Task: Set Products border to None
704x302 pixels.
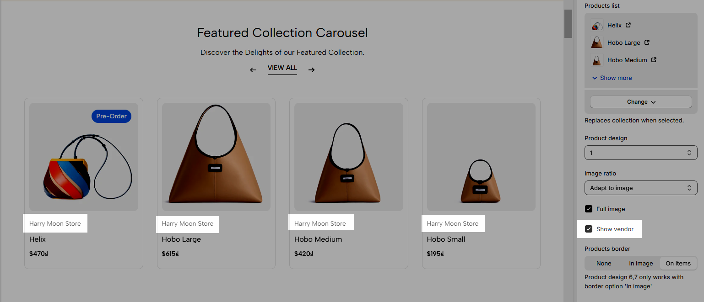Action: coord(604,263)
